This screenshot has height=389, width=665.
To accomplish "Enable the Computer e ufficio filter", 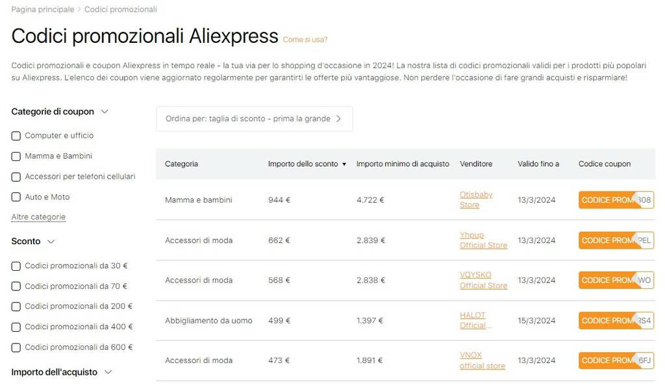I will coord(15,136).
